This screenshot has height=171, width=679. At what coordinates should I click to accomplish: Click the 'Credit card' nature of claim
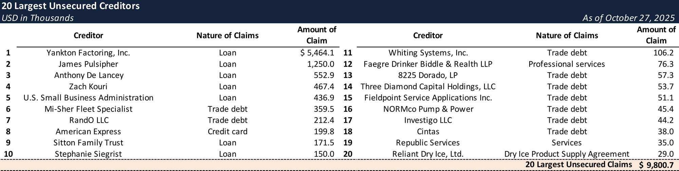pyautogui.click(x=227, y=131)
